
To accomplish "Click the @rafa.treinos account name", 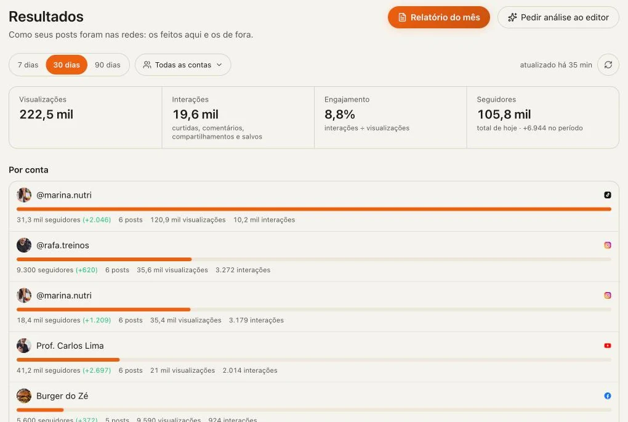I will [x=63, y=245].
